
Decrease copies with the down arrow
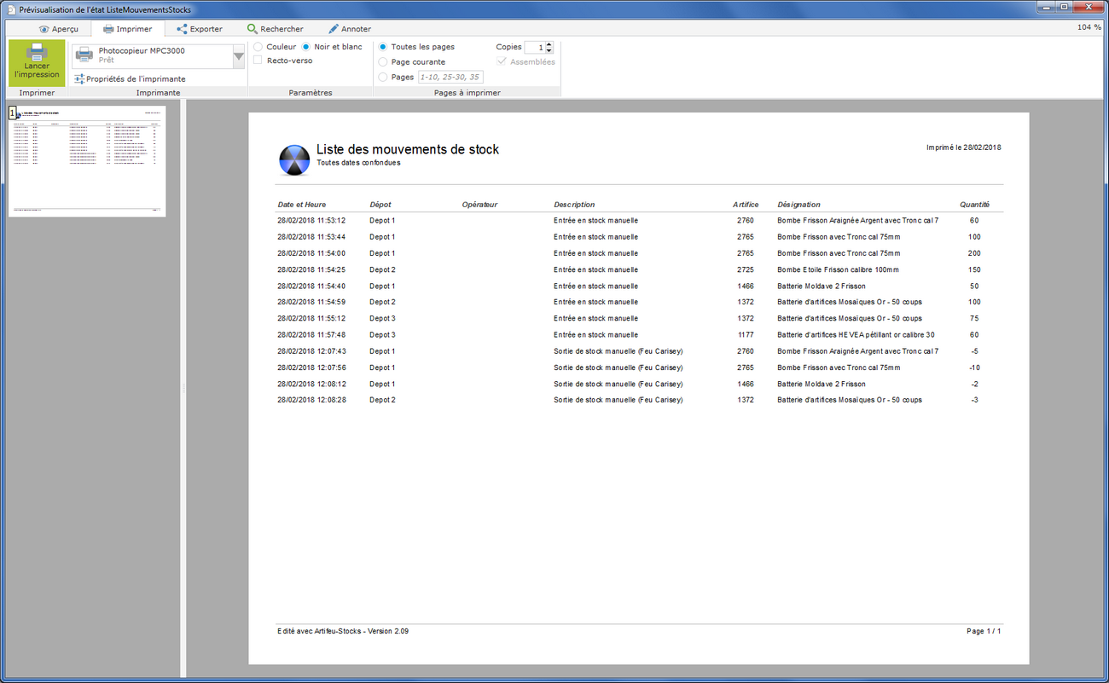coord(549,51)
